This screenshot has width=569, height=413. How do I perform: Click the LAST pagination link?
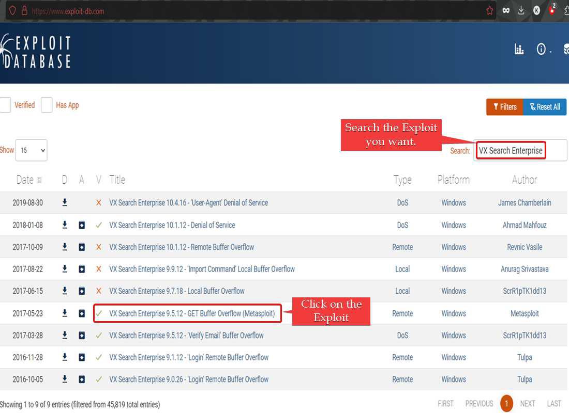(554, 404)
